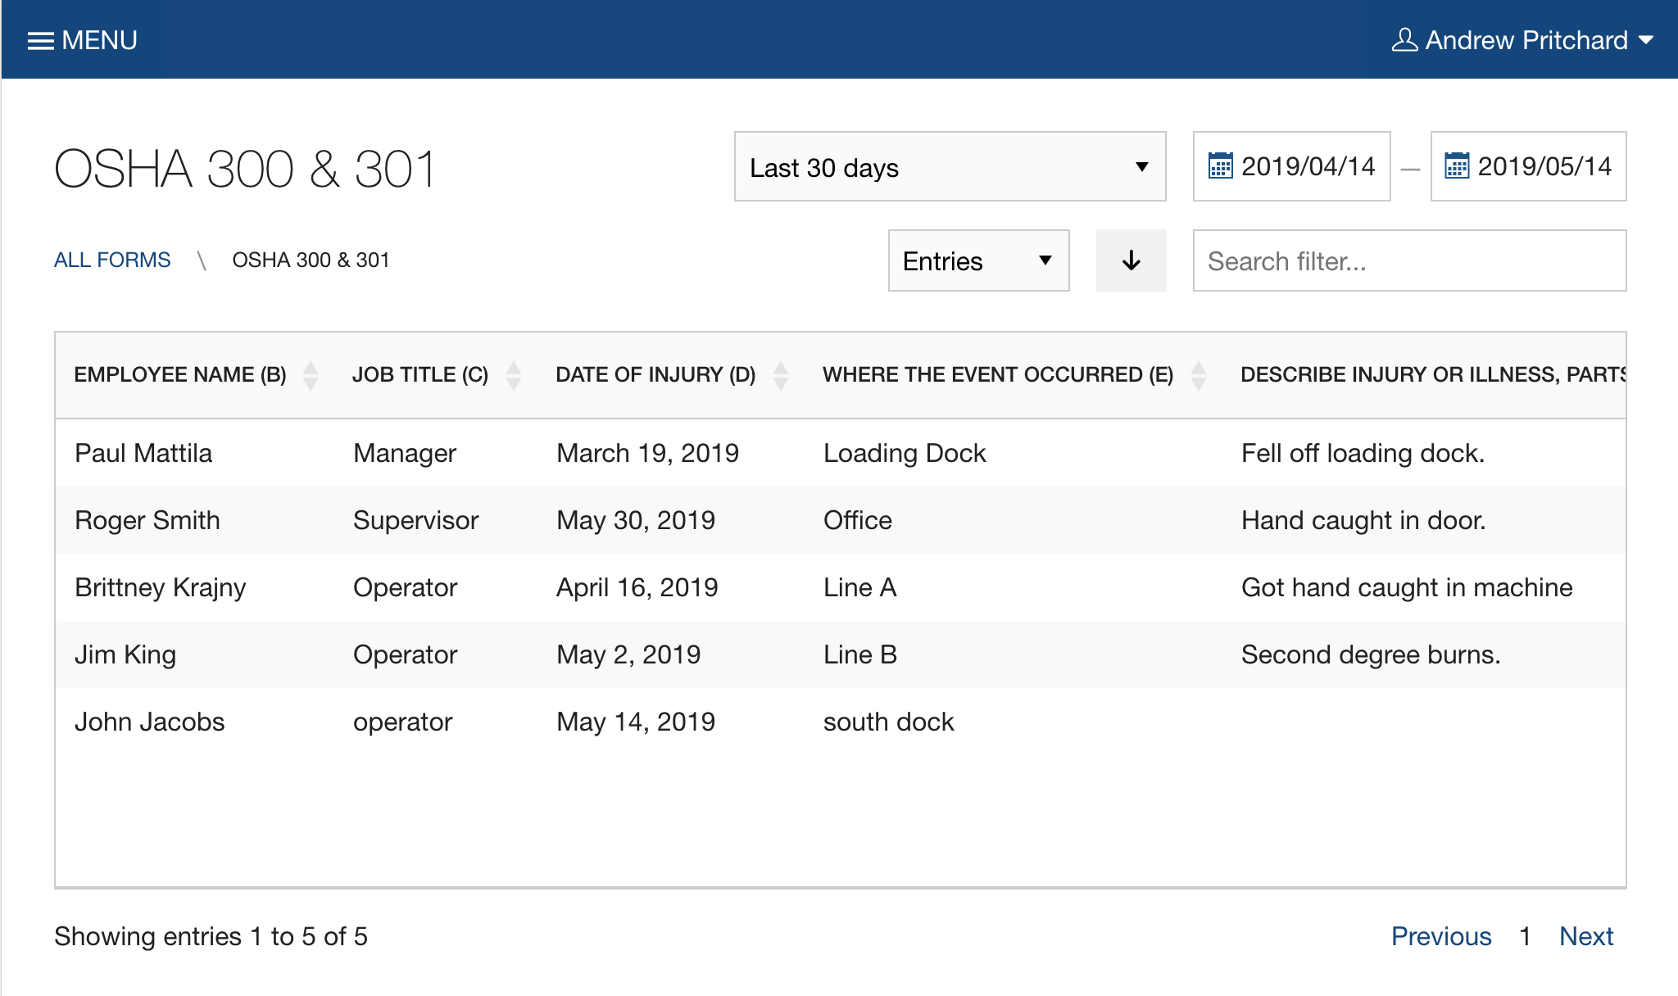Click the May 2, 2019 date cell

628,654
